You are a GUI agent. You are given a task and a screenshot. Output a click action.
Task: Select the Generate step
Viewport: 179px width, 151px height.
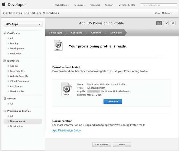click(96, 33)
